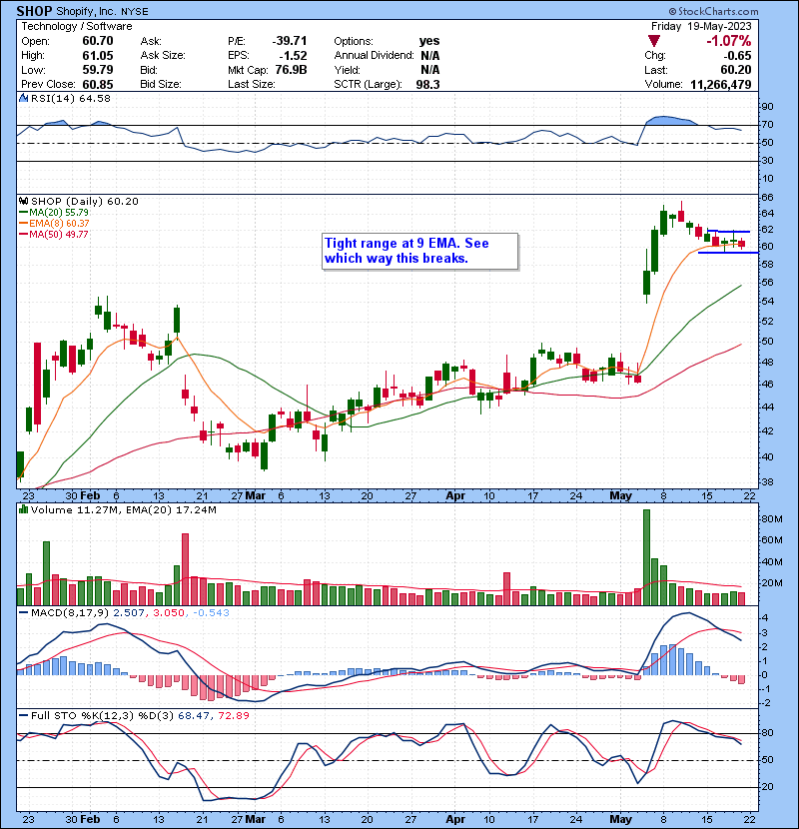
Task: Click the RSI(14) indicator icon
Action: (23, 98)
